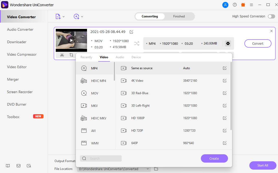
Task: Click the feedback mail icon
Action: click(18, 166)
